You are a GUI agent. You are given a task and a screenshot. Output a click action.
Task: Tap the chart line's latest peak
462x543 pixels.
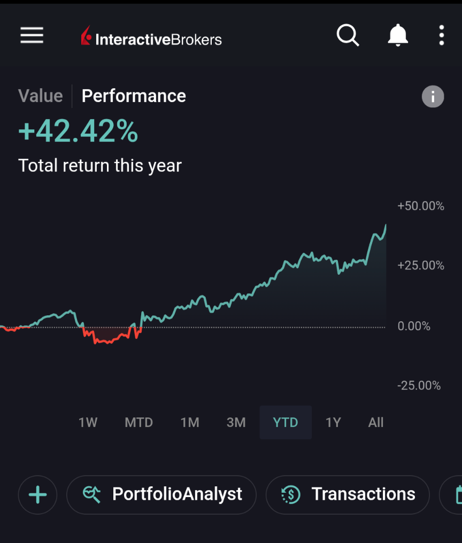tap(386, 226)
